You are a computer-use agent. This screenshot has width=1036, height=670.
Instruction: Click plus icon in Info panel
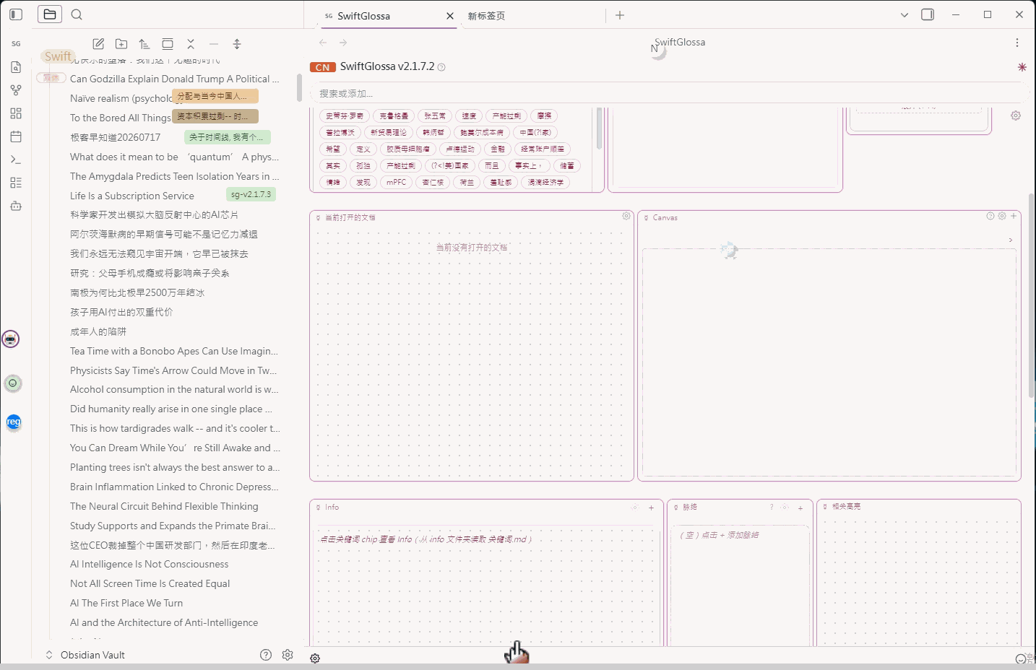[651, 508]
